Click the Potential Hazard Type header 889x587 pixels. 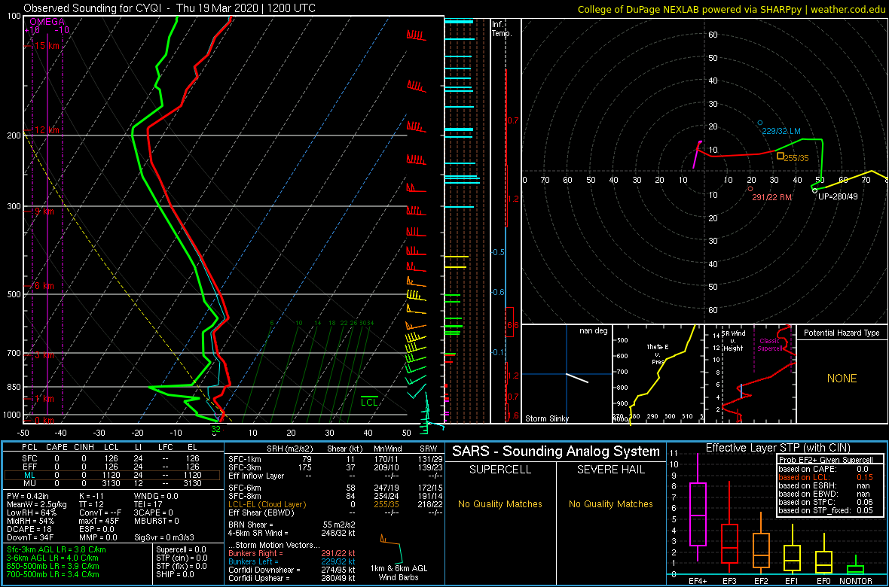[842, 333]
